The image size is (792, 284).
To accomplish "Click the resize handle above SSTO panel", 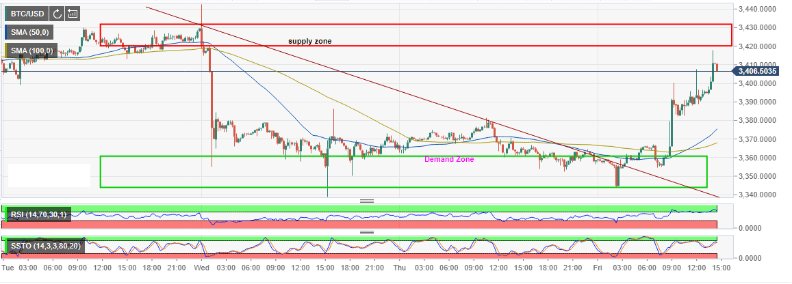I will (x=367, y=232).
